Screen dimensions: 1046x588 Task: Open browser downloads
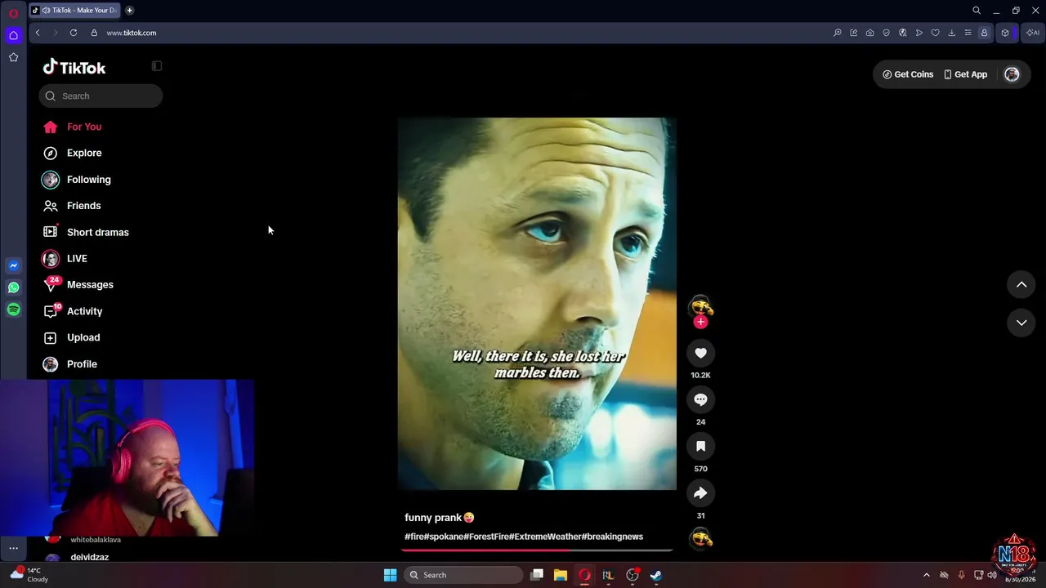pos(952,33)
